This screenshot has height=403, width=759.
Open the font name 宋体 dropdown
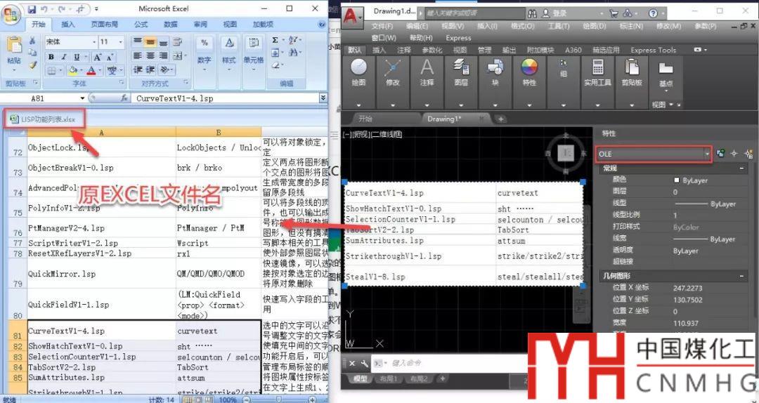(93, 42)
